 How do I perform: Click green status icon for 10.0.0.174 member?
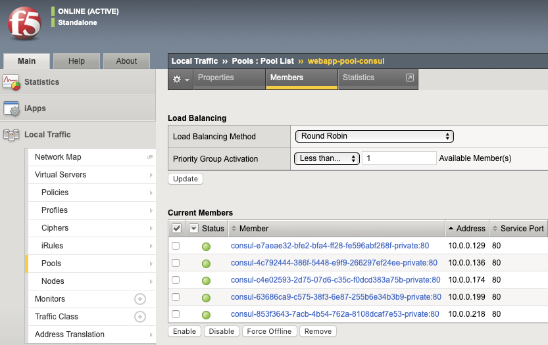click(206, 281)
